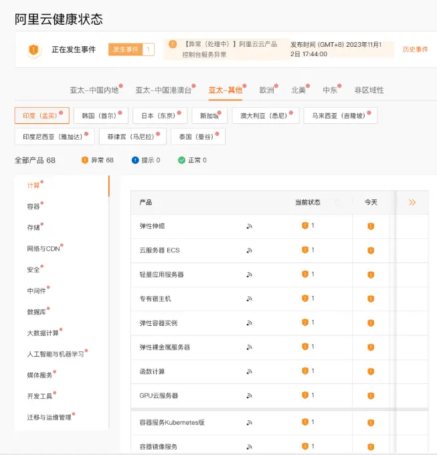The width and height of the screenshot is (437, 455).
Task: Click today's status shield for 弹性裸金属服务器
Action: point(371,347)
